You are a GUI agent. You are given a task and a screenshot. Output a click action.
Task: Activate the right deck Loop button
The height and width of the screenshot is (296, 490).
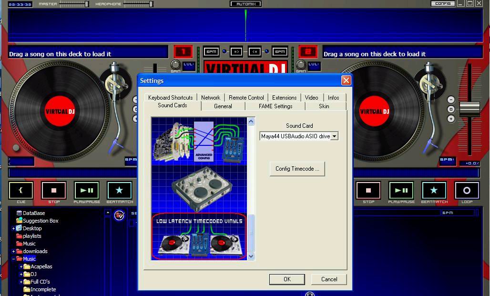pyautogui.click(x=467, y=190)
